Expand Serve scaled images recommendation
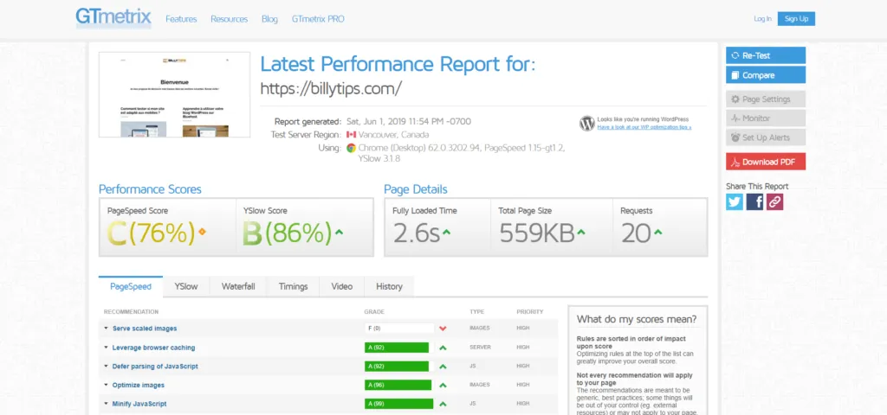This screenshot has height=415, width=887. (145, 328)
